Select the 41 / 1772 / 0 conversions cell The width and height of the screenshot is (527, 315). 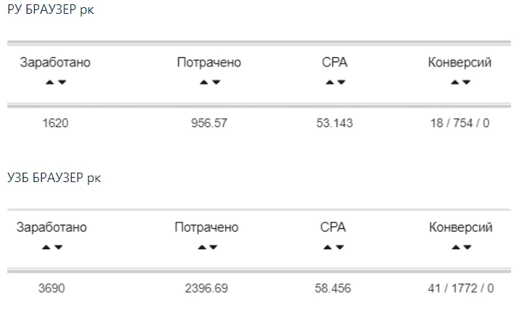pos(461,288)
